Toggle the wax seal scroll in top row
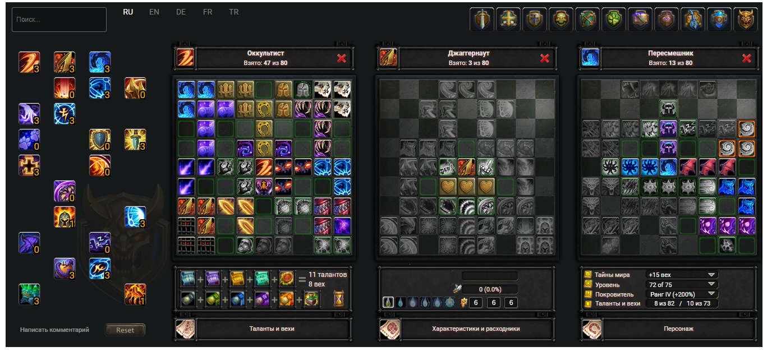Screen dimensions: 781x356 click(287, 278)
